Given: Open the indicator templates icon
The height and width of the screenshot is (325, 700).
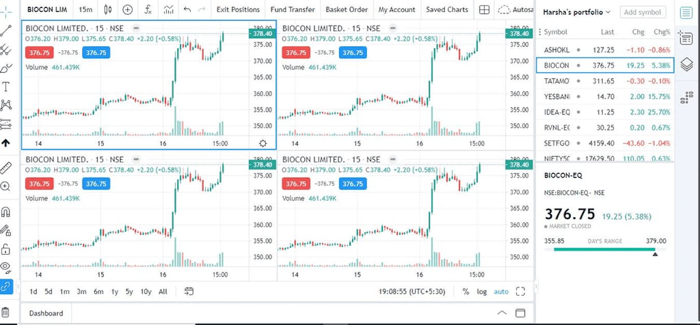Looking at the screenshot, I should click(169, 10).
